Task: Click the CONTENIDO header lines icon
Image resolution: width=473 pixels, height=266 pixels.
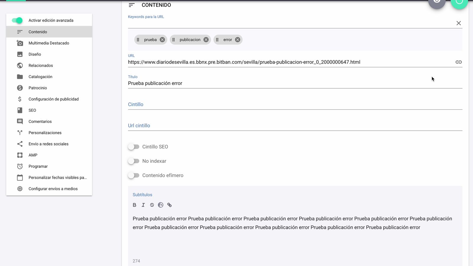Action: (x=132, y=5)
